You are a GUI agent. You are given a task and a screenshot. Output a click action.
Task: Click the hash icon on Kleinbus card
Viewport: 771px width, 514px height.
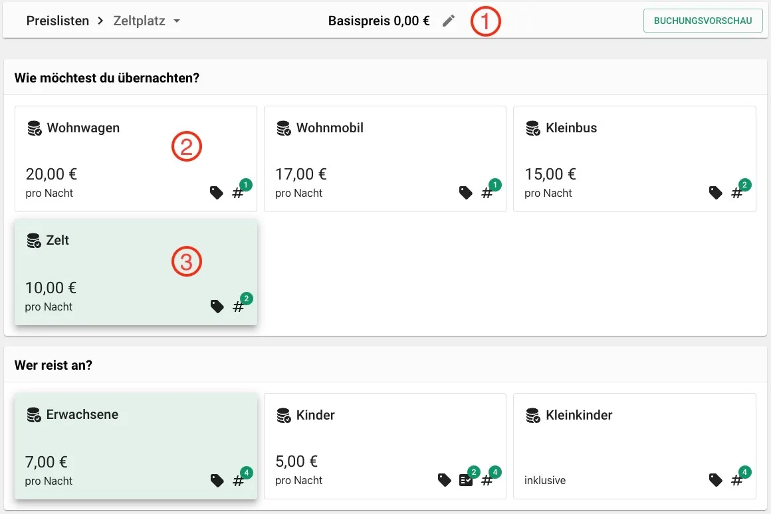[736, 193]
